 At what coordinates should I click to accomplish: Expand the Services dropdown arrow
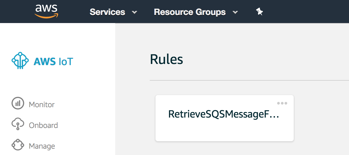coord(134,12)
